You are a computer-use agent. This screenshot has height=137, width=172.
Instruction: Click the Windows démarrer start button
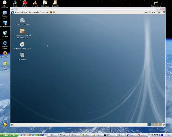(x=9, y=135)
